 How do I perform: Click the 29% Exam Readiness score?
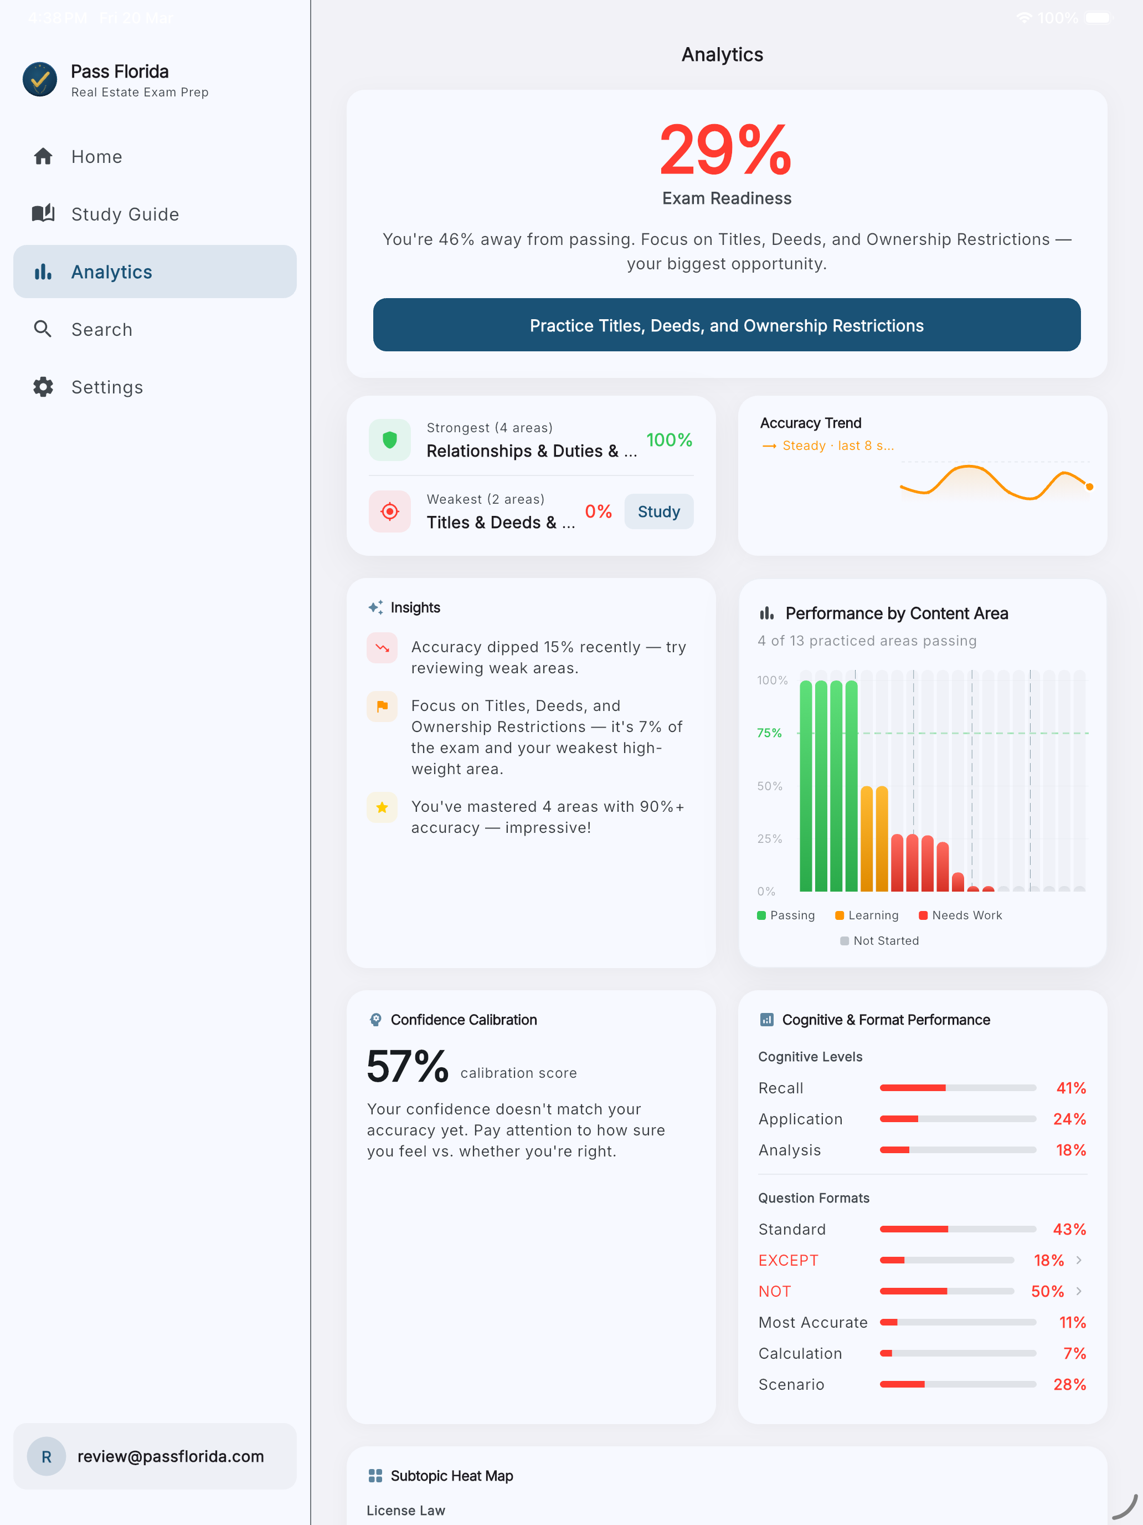pos(726,150)
